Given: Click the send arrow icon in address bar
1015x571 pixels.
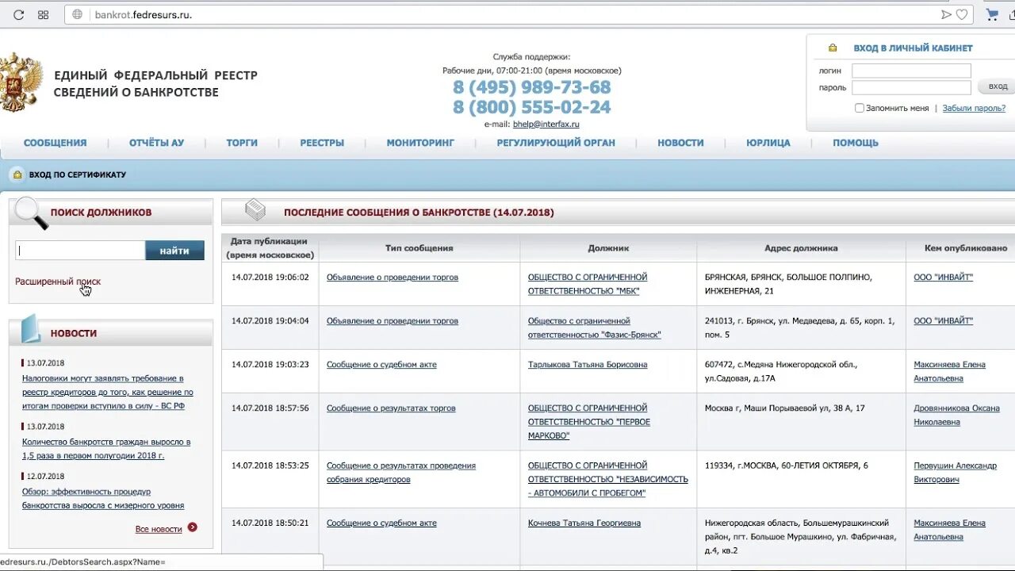Looking at the screenshot, I should (x=945, y=14).
